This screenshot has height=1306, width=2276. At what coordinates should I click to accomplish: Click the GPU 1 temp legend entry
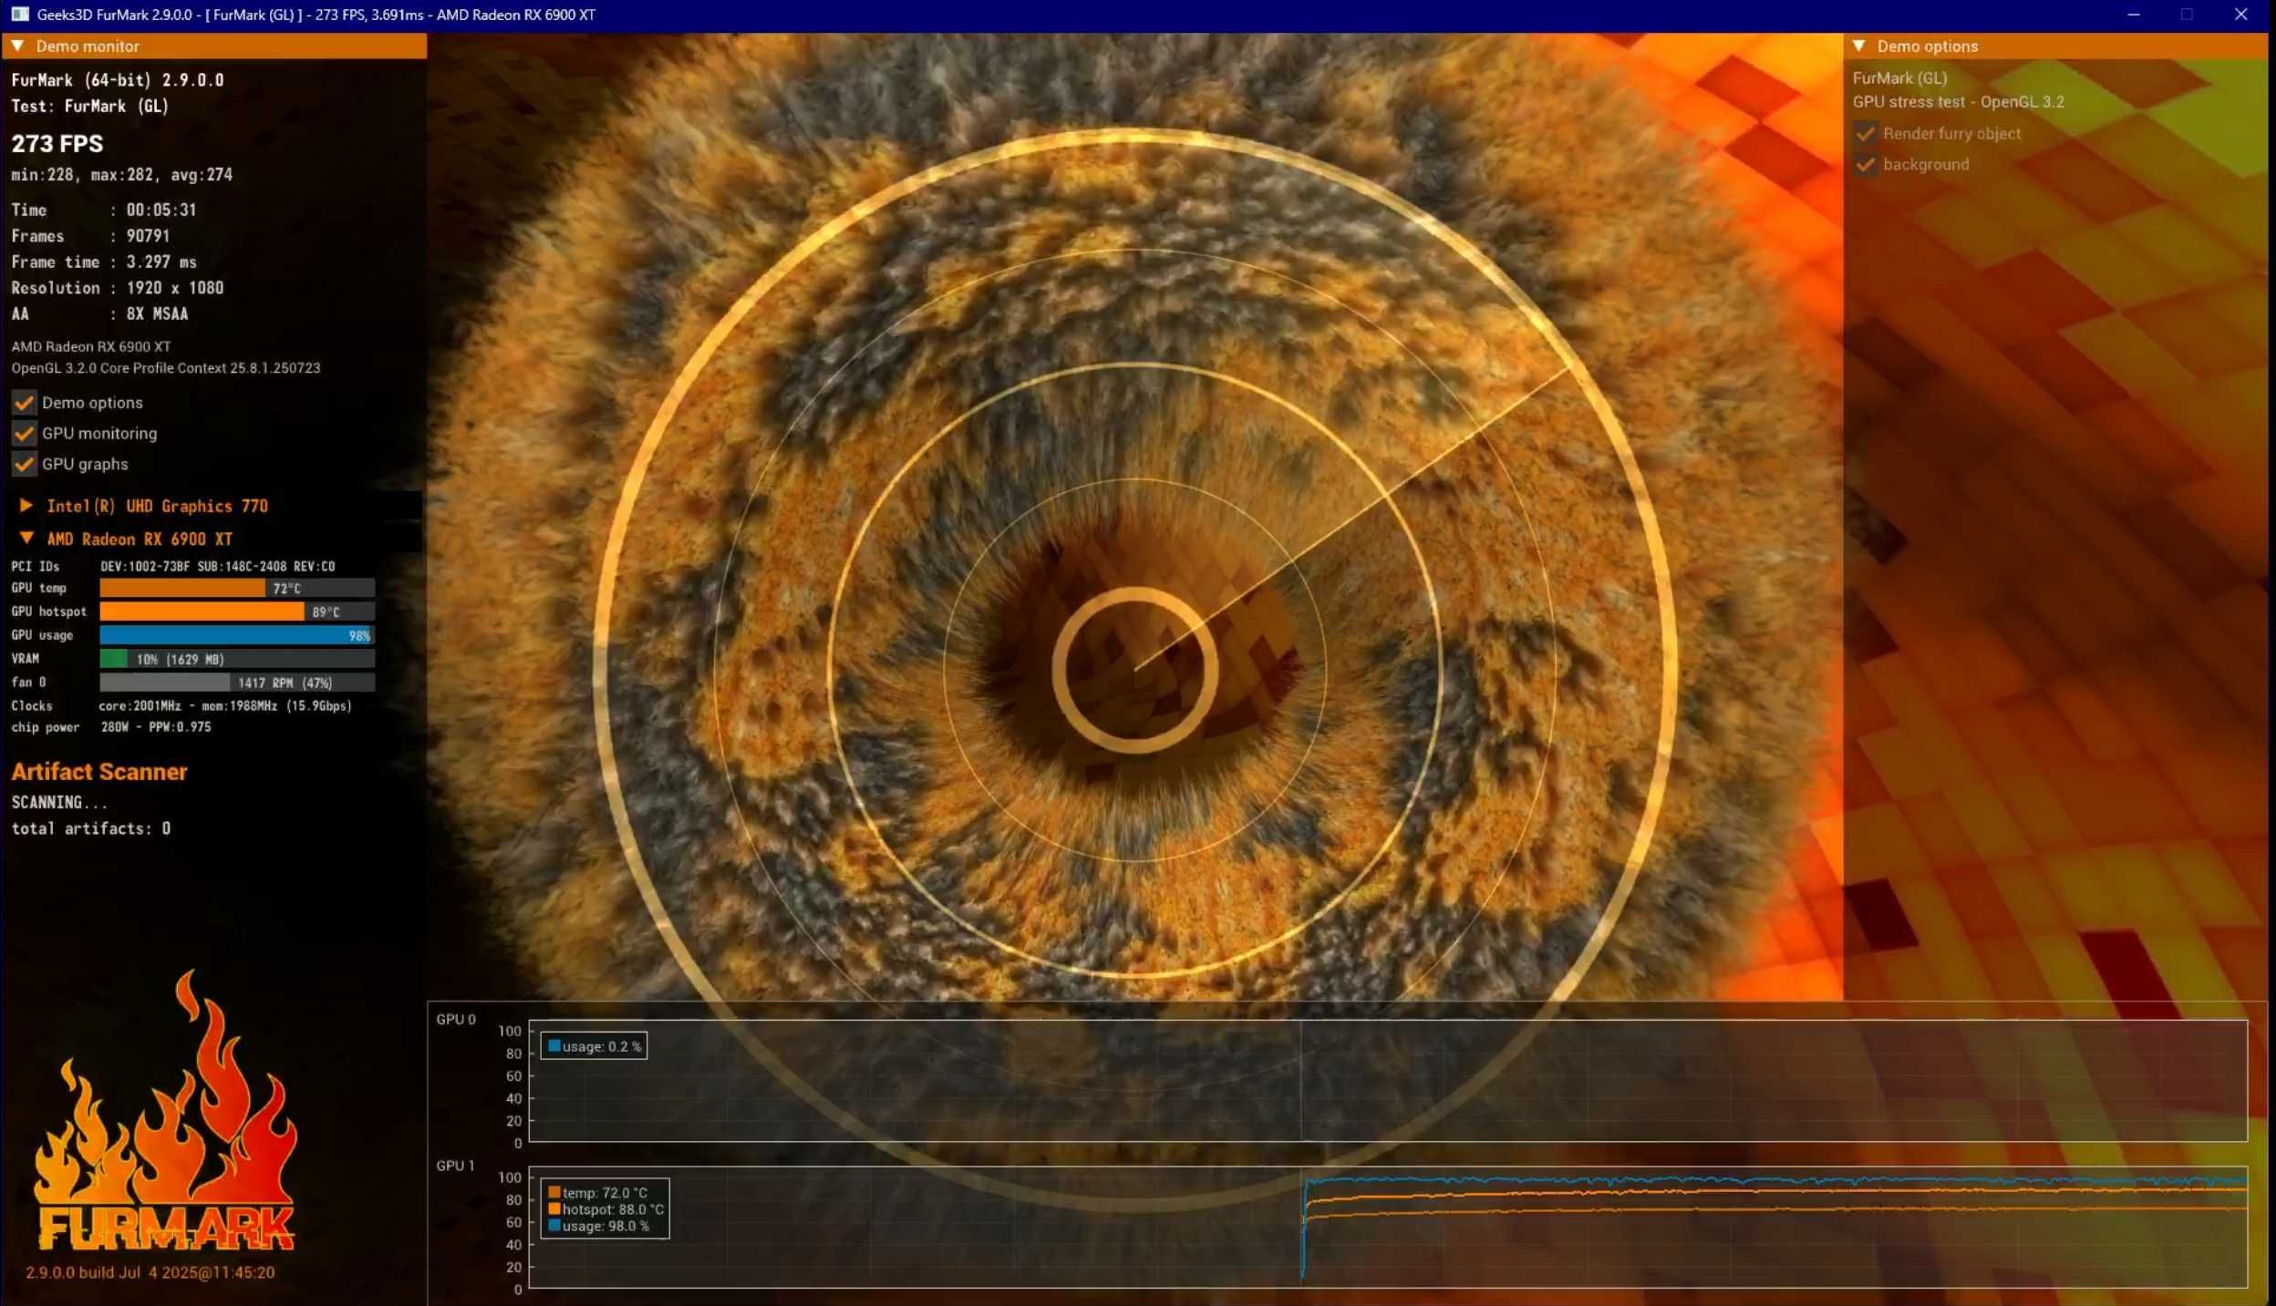[x=598, y=1192]
